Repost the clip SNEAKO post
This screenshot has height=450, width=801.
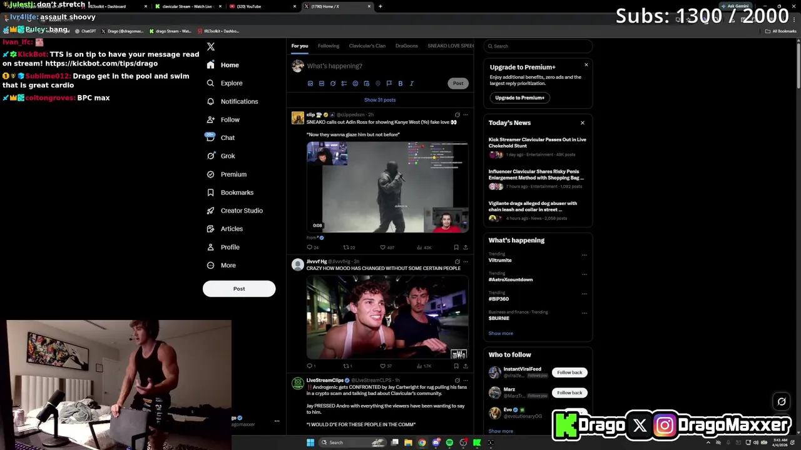(349, 247)
